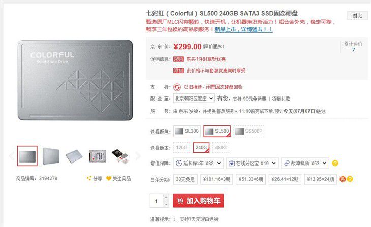This screenshot has height=227, width=371.
Task: Open delivery region dropdown 北京朝阳区管庄
Action: [194, 99]
